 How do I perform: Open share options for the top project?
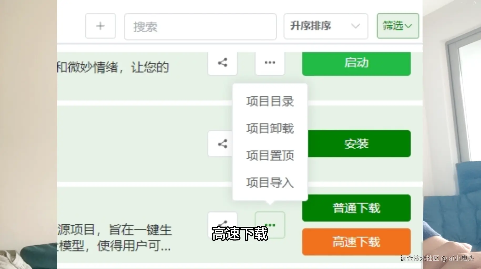(x=222, y=63)
